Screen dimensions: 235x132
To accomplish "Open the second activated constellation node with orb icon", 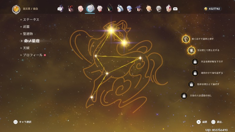I will pos(192,50).
